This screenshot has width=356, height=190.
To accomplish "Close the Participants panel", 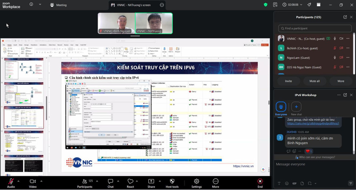I will tap(351, 17).
